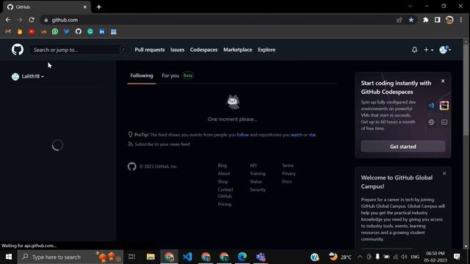Subscribe to your news feed link
The image size is (470, 264).
pos(162,144)
